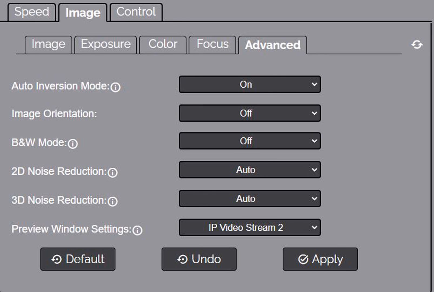Expand the B&W Mode dropdown
This screenshot has width=434, height=292.
250,141
